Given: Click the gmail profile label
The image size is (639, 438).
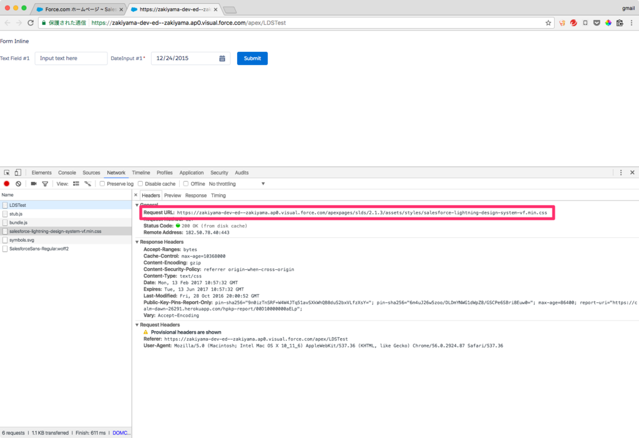Looking at the screenshot, I should [x=628, y=8].
